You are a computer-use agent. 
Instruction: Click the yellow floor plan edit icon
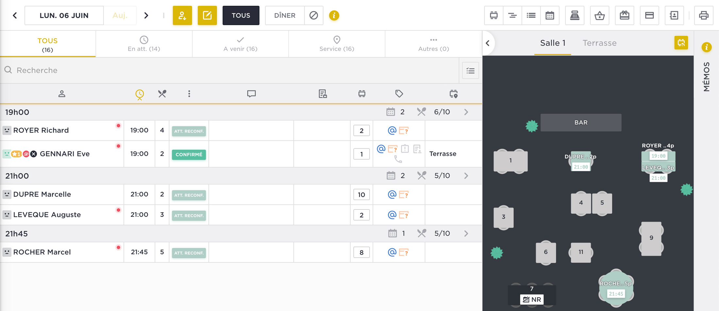[681, 43]
